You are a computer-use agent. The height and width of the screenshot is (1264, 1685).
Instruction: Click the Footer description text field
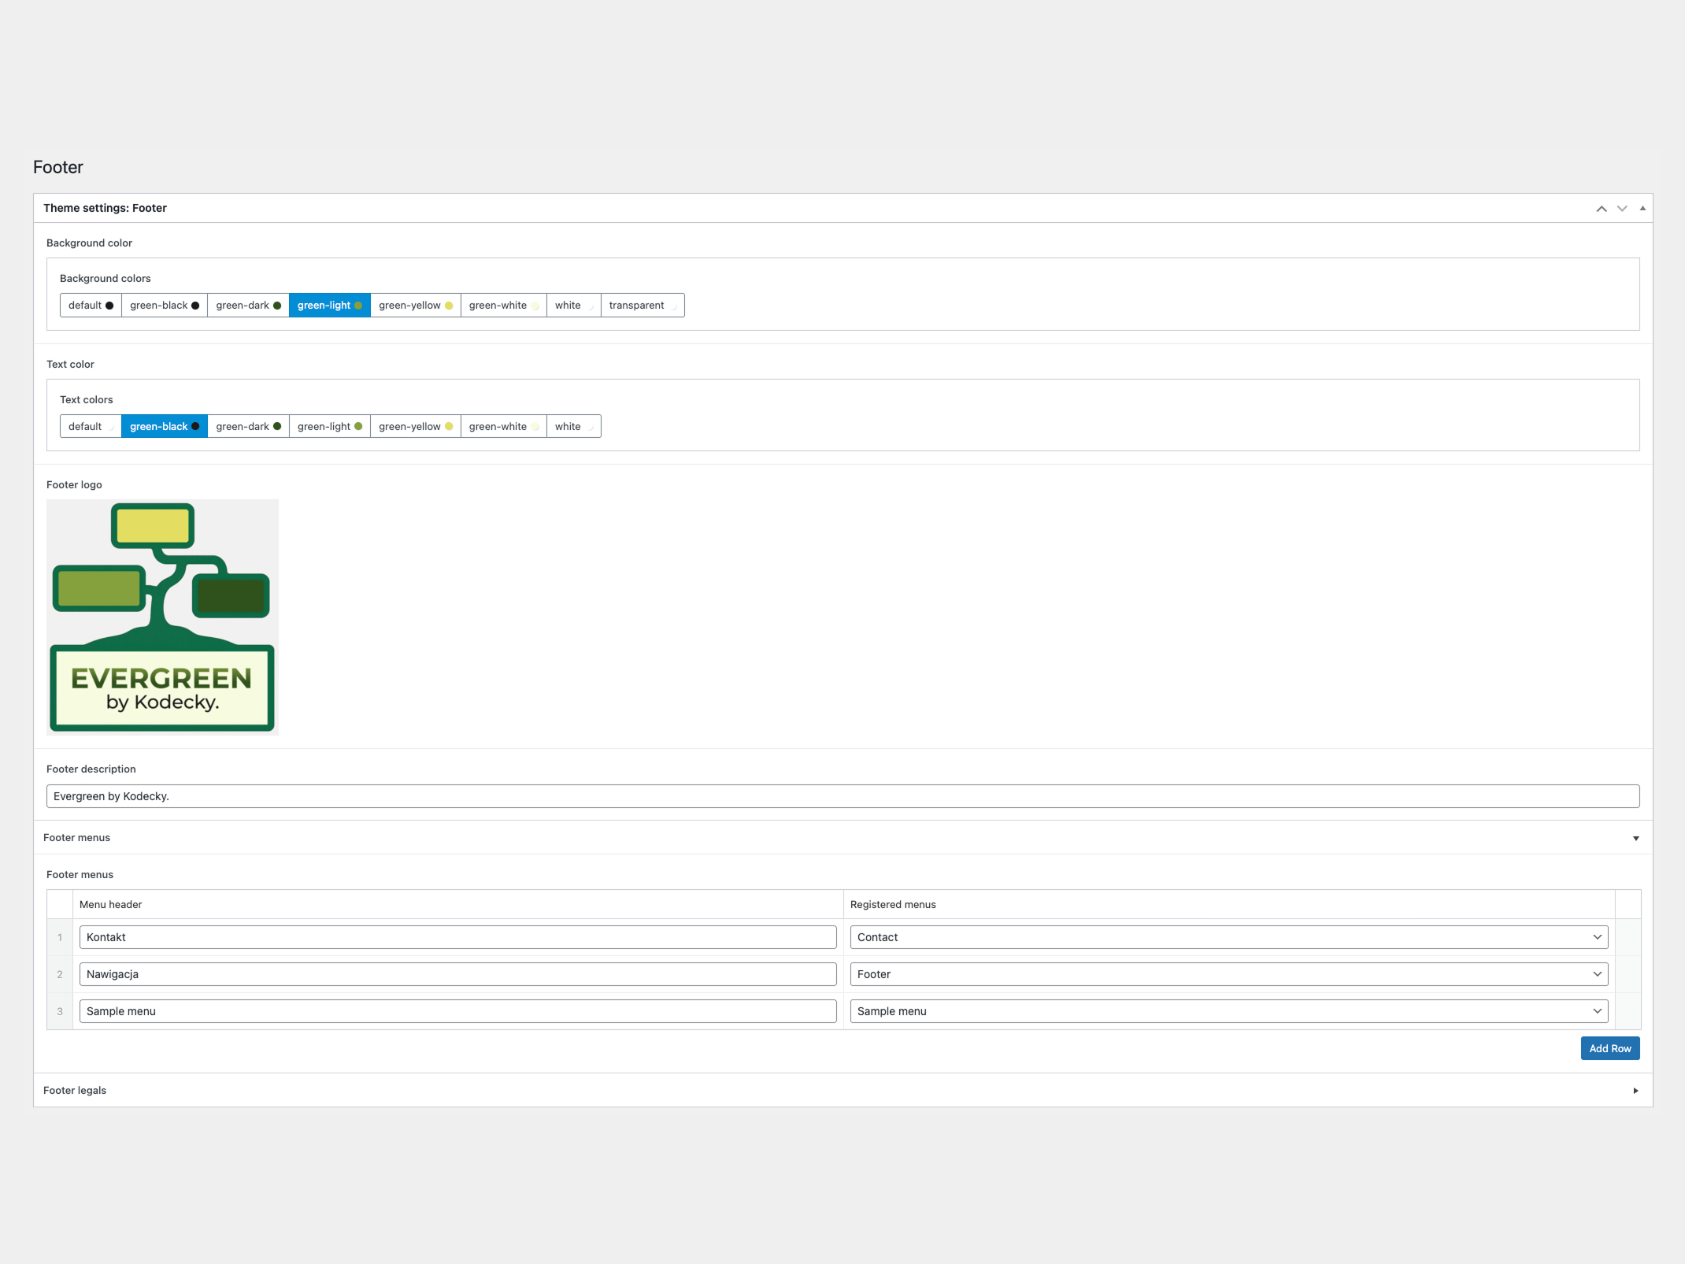click(842, 796)
